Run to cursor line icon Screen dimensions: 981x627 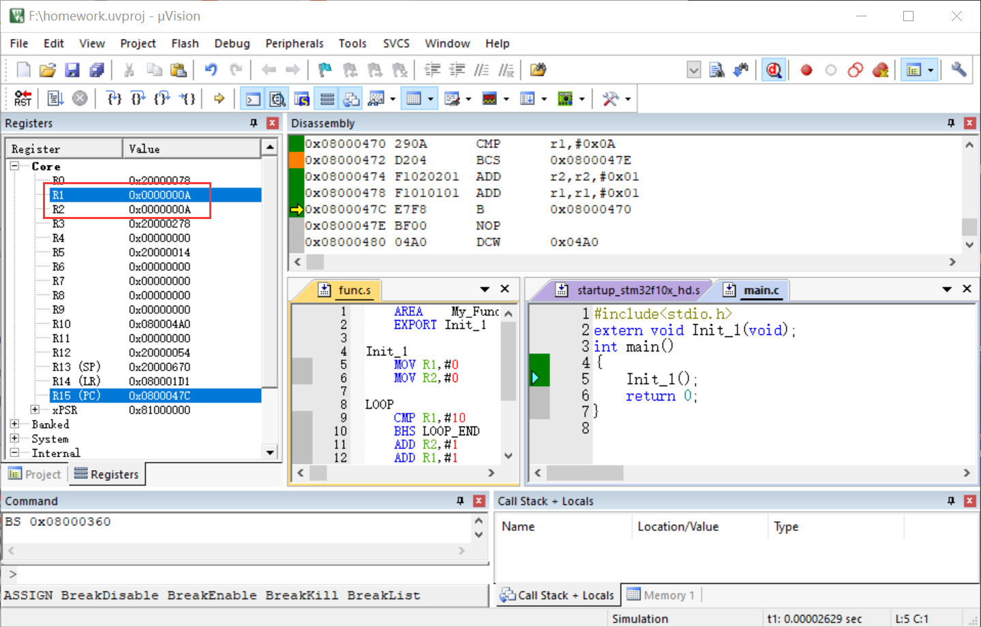tap(187, 98)
